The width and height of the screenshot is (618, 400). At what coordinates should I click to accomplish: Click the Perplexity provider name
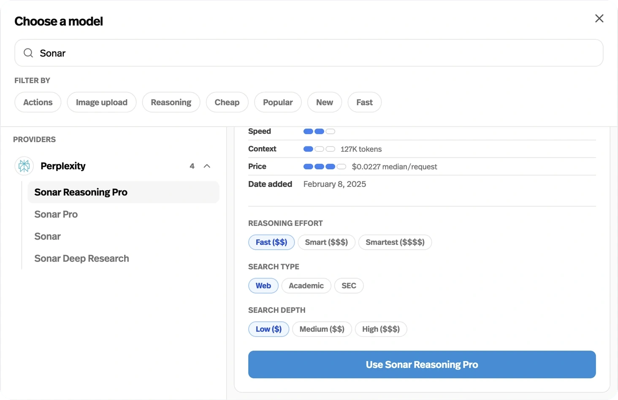pos(63,166)
